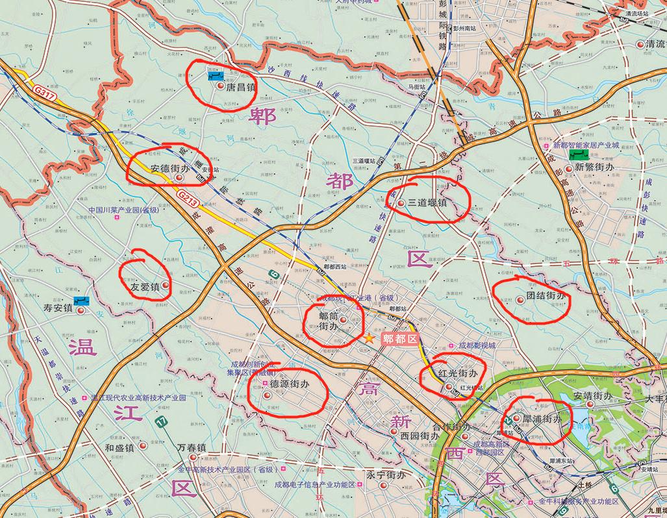Click the 土桥 place label
The image size is (667, 518).
pos(585,485)
